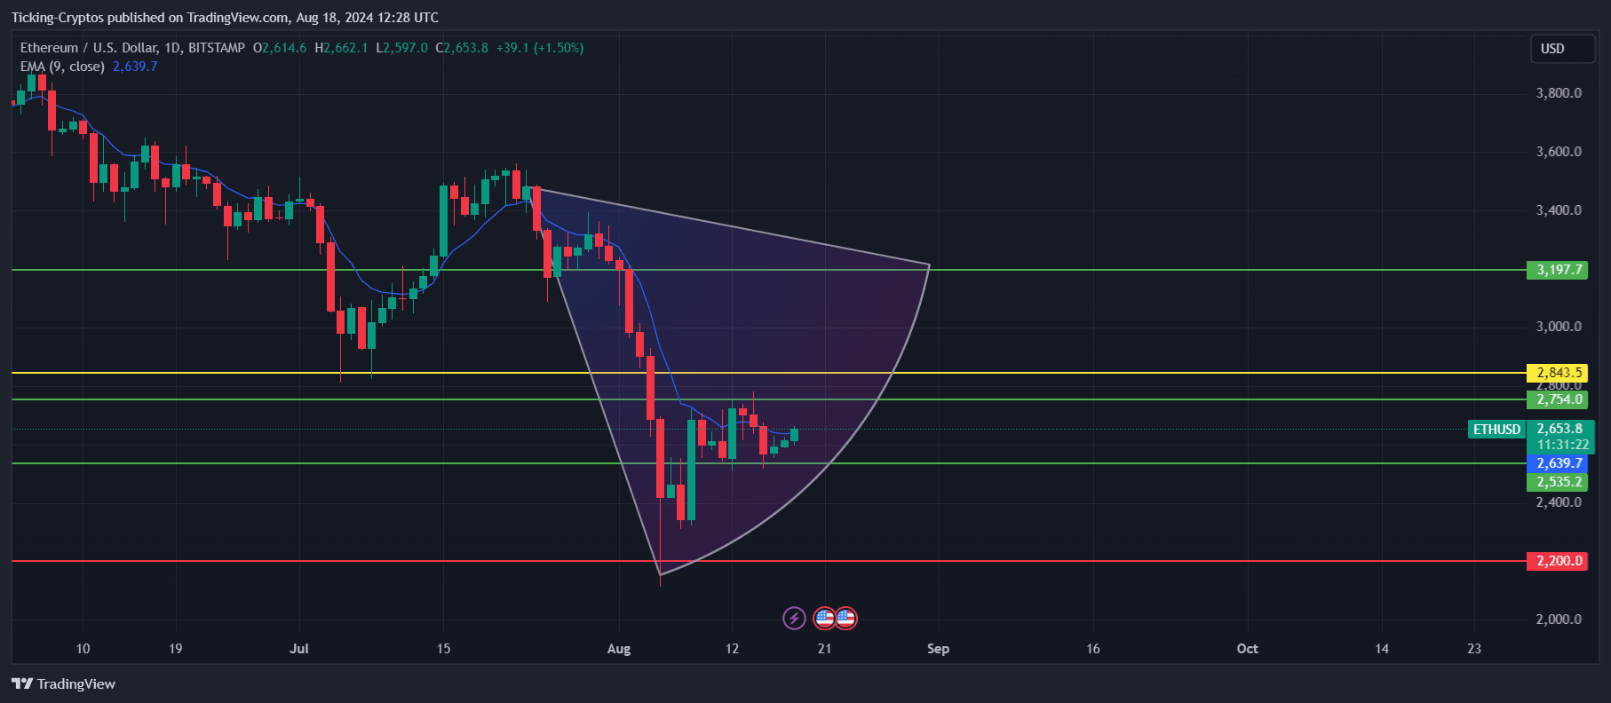Click the purple lightning event icon
Viewport: 1611px width, 703px height.
(x=794, y=618)
